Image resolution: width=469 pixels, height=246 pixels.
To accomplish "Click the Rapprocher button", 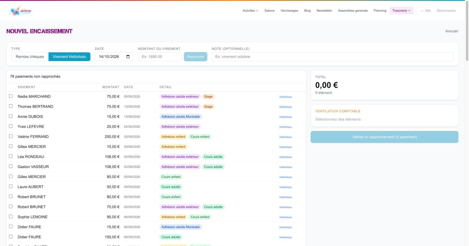I will point(195,57).
